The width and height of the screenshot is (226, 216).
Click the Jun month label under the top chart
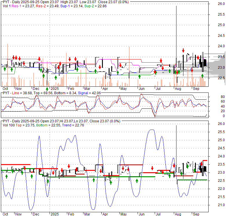click(141, 89)
